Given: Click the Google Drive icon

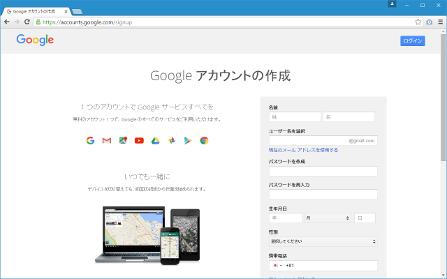Looking at the screenshot, I should tap(155, 140).
